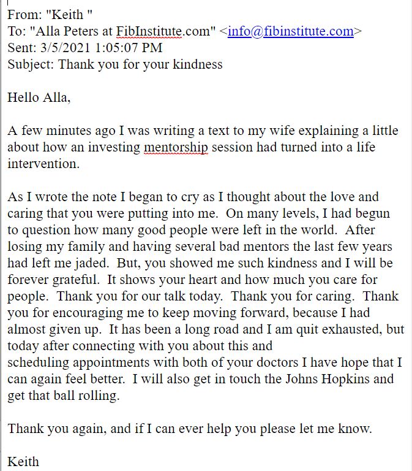Viewport: 412px width, 471px height.
Task: Click the subject text Thank you for your kindness
Action: tap(140, 64)
